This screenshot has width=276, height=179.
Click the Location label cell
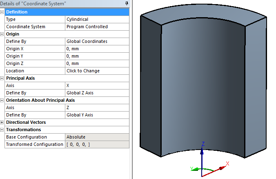35,71
